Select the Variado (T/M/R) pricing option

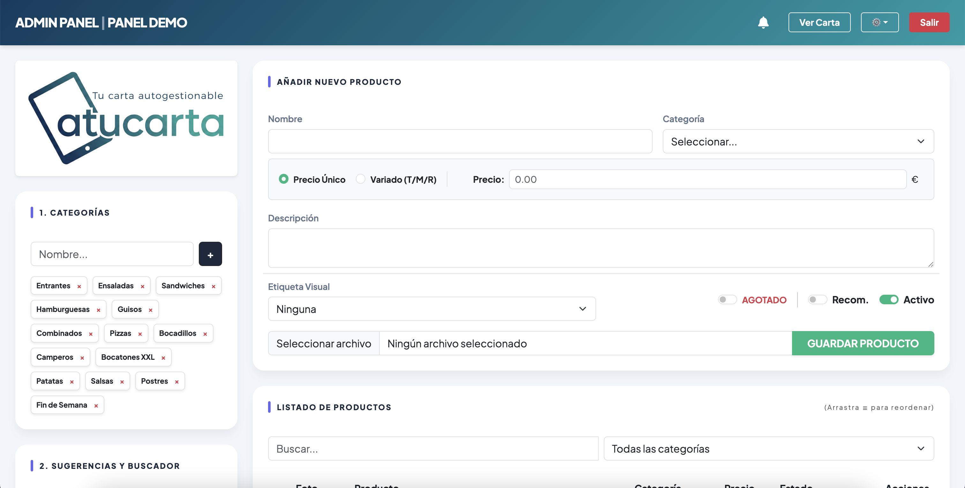361,179
